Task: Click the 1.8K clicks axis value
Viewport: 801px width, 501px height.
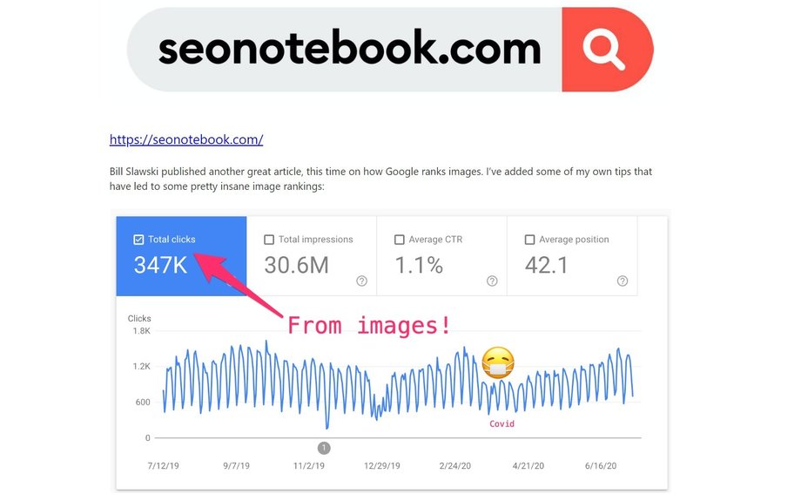Action: (142, 331)
